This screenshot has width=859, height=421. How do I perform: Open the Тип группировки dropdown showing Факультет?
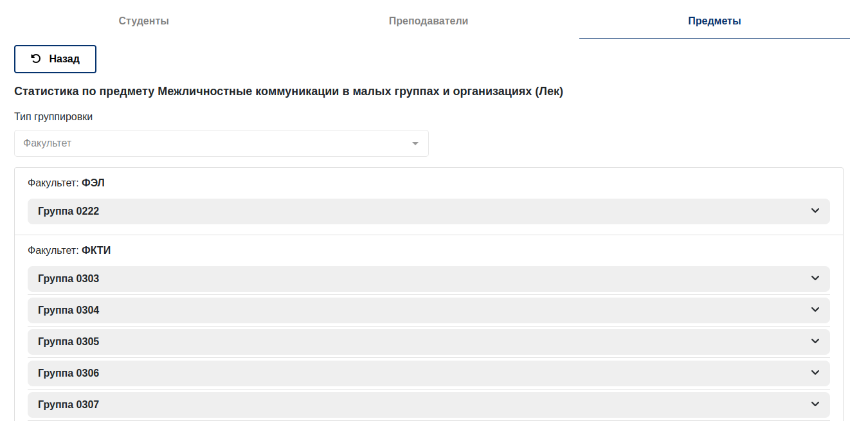pos(221,143)
